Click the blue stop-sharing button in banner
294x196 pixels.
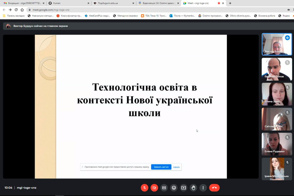point(161,167)
